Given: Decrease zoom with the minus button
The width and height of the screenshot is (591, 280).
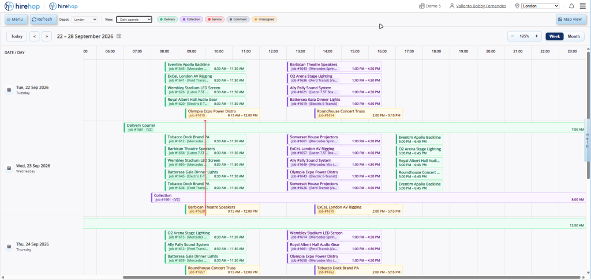Looking at the screenshot, I should click(513, 36).
